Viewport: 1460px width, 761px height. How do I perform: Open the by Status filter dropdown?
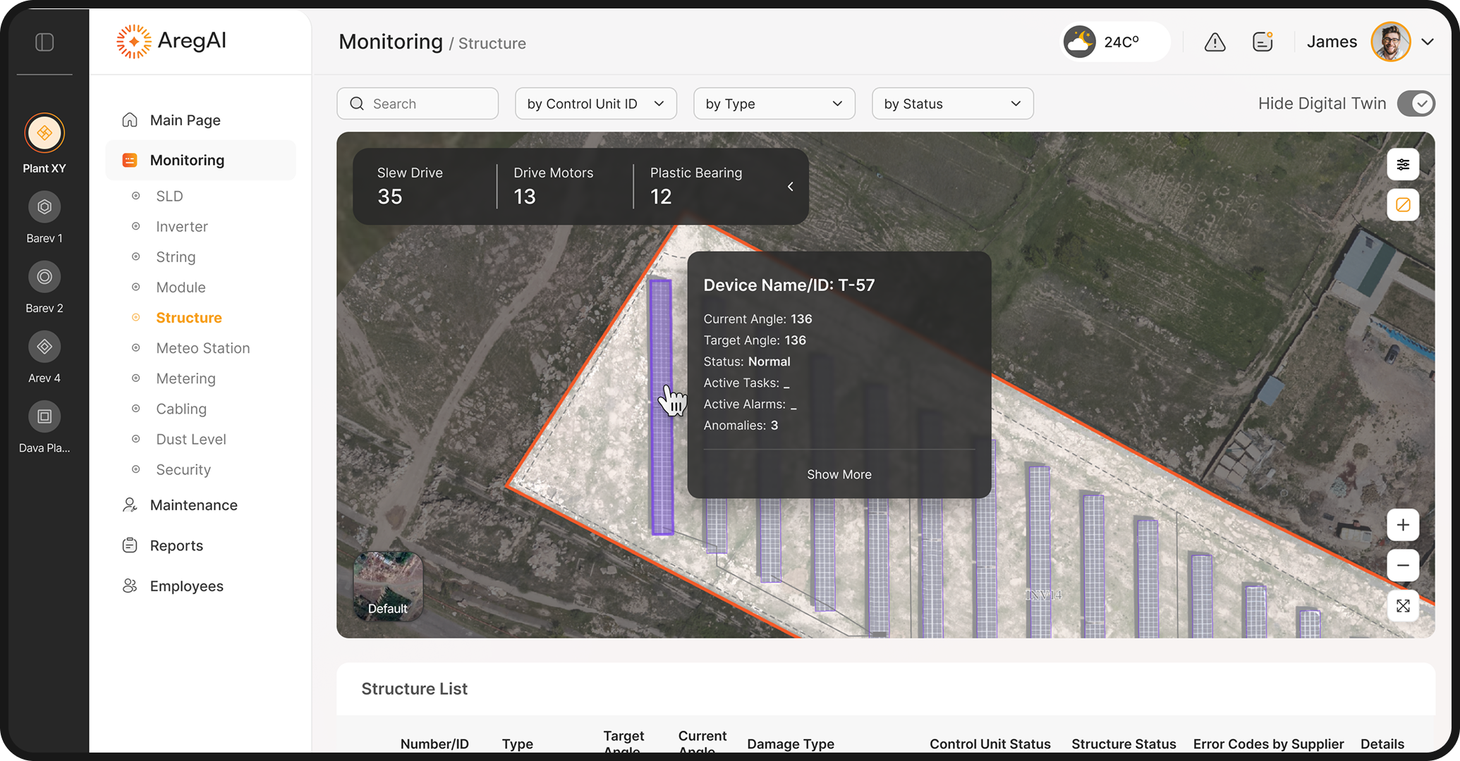click(x=952, y=104)
